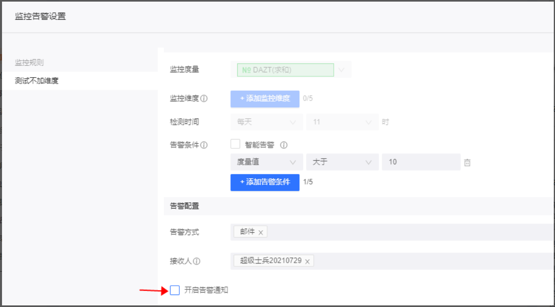Click the info icon next to 智能告警

pyautogui.click(x=284, y=145)
